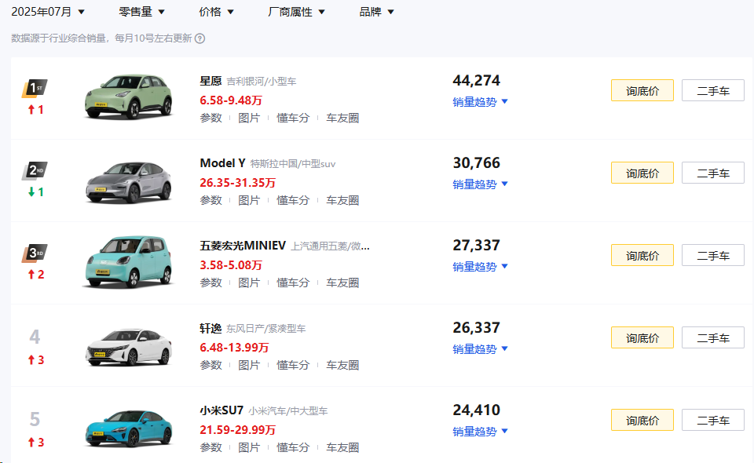
Task: Click the help question mark icon
Action: coord(200,38)
